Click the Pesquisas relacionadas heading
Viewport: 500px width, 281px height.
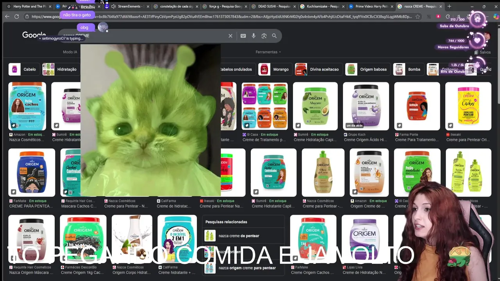tap(226, 222)
